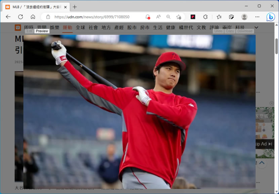Click the captured baseball player image

pyautogui.click(x=139, y=112)
